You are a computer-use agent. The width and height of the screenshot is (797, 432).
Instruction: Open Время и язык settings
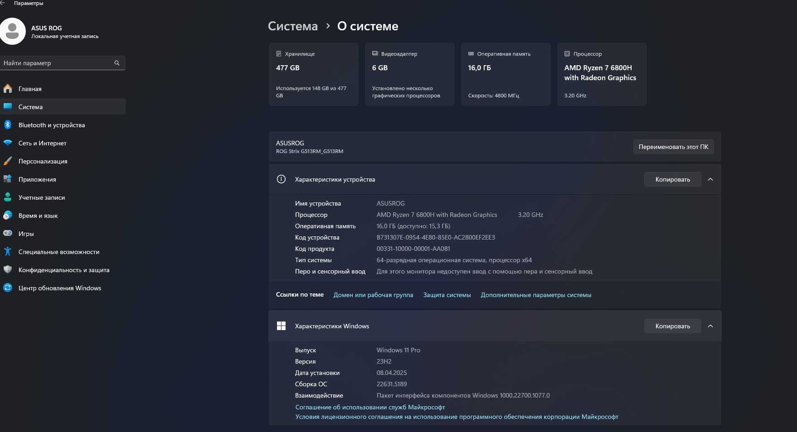[x=63, y=216]
